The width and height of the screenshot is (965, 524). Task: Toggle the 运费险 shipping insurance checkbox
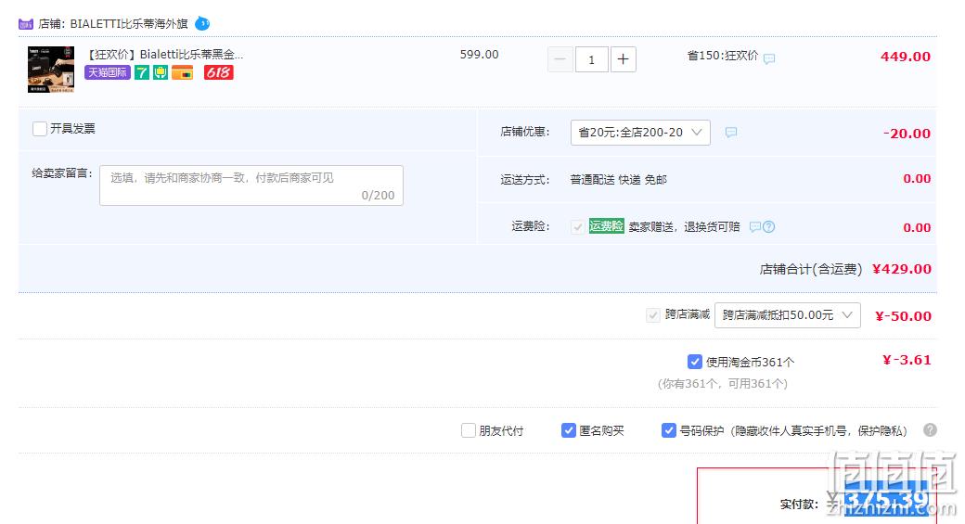[x=577, y=227]
